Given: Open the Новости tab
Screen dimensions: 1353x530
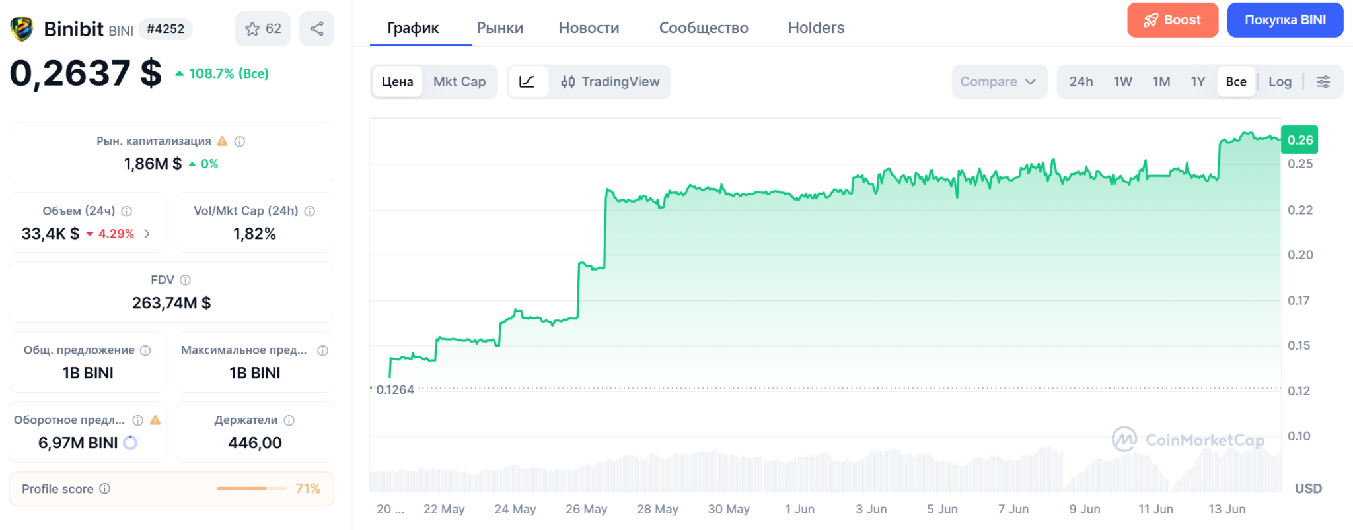Looking at the screenshot, I should click(x=589, y=28).
